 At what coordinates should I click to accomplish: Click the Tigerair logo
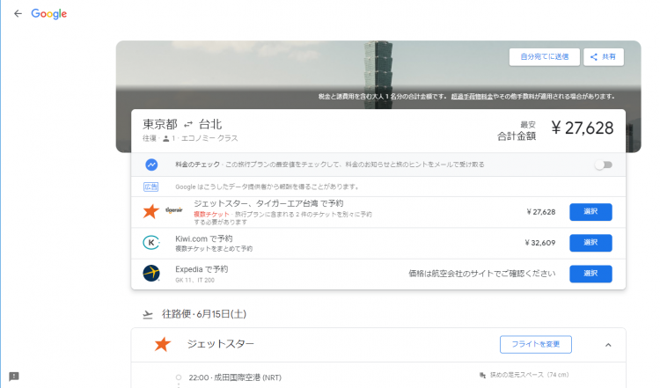pyautogui.click(x=174, y=210)
